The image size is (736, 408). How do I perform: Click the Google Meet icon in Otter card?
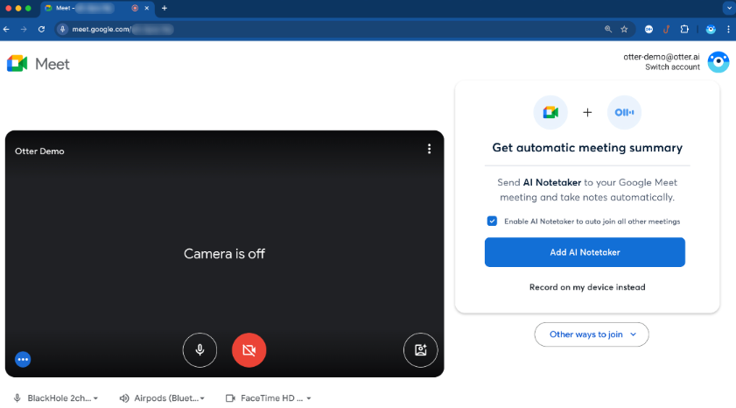(550, 112)
